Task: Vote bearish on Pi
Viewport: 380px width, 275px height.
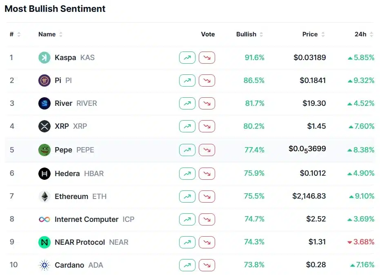Action: [207, 80]
